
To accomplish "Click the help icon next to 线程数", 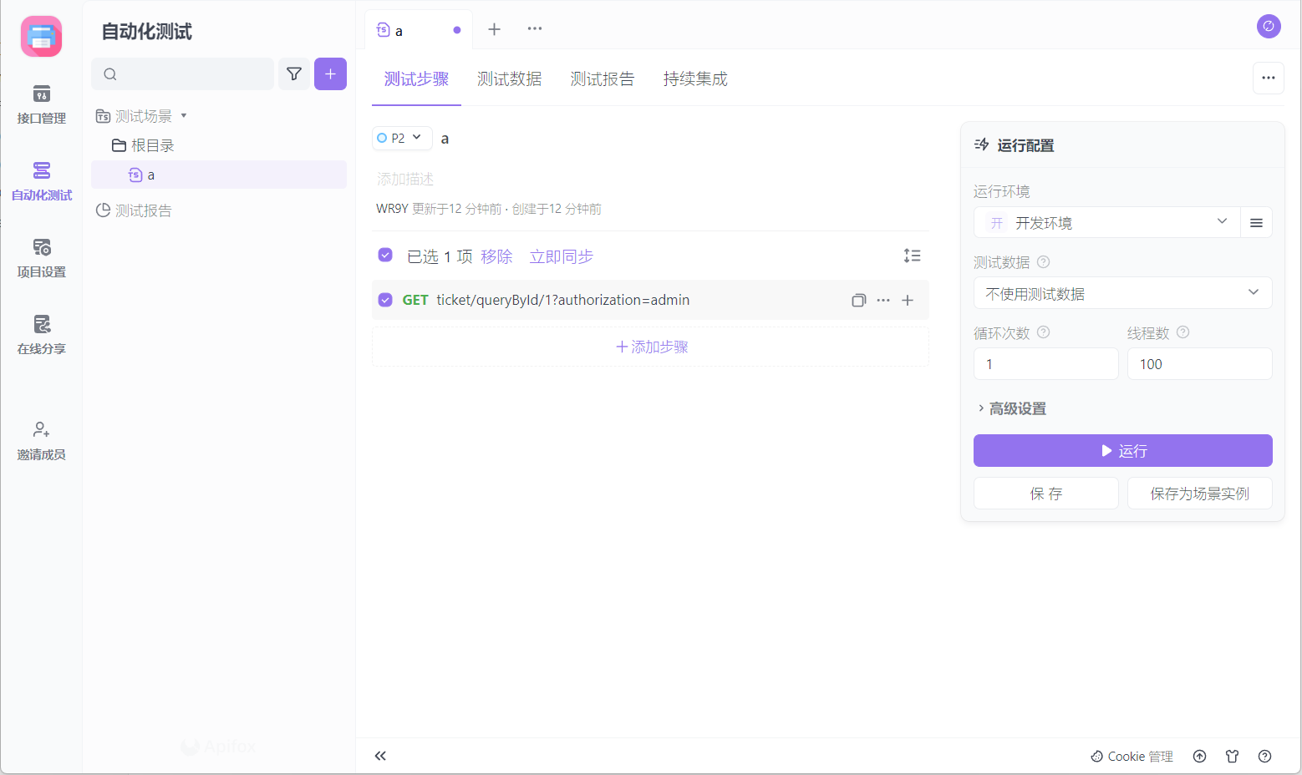I will click(1182, 332).
